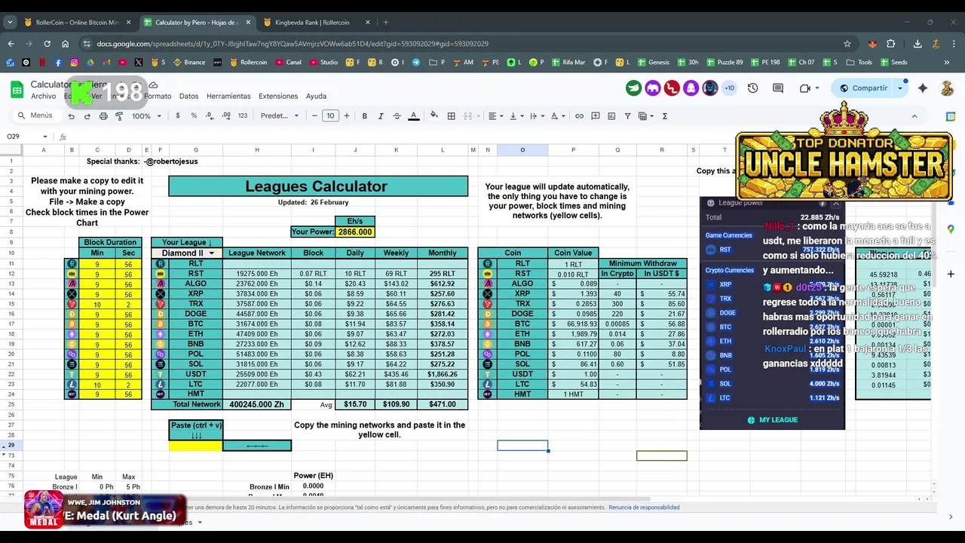This screenshot has height=543, width=965.
Task: Open the comments panel icon
Action: (778, 88)
